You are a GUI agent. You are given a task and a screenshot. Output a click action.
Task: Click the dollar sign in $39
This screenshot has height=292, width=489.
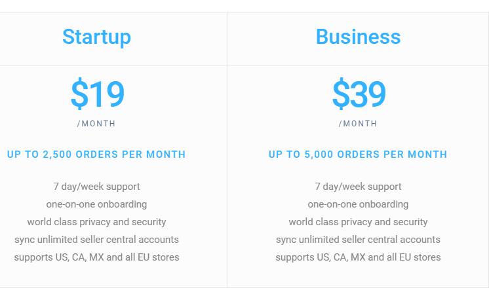pyautogui.click(x=341, y=94)
